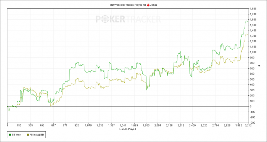Click the y-axis value -100
Screen dimensions: 267x142
(x=252, y=112)
